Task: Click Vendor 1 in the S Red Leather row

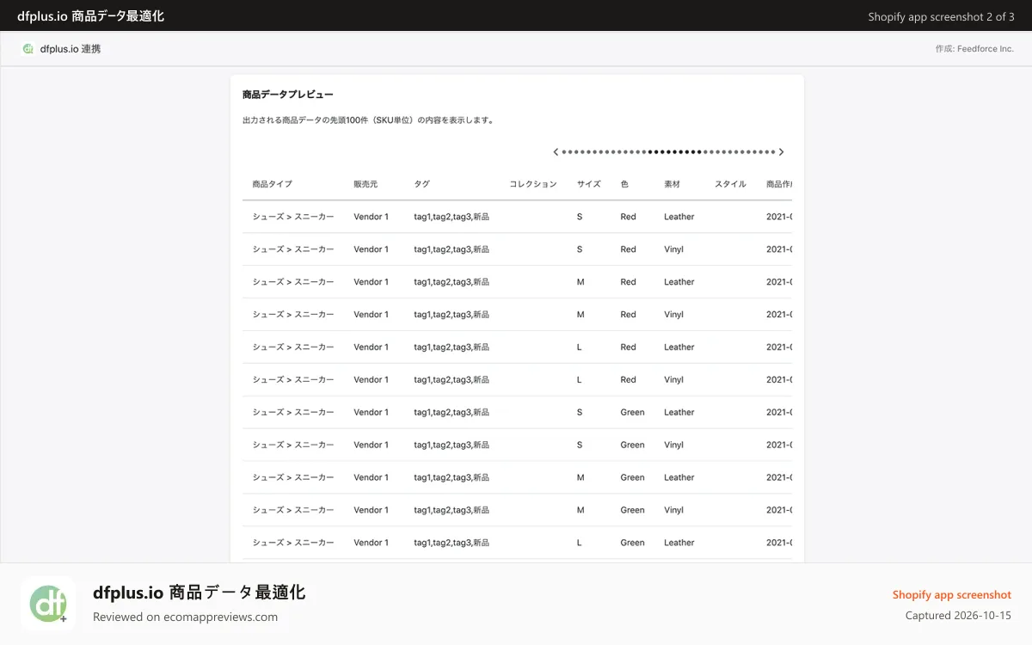Action: click(x=371, y=217)
